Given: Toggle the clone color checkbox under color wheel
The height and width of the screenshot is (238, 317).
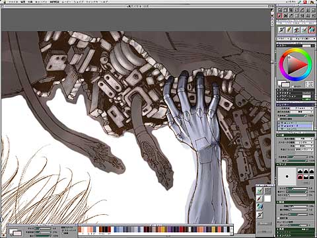Looking at the screenshot, I should click(x=293, y=87).
